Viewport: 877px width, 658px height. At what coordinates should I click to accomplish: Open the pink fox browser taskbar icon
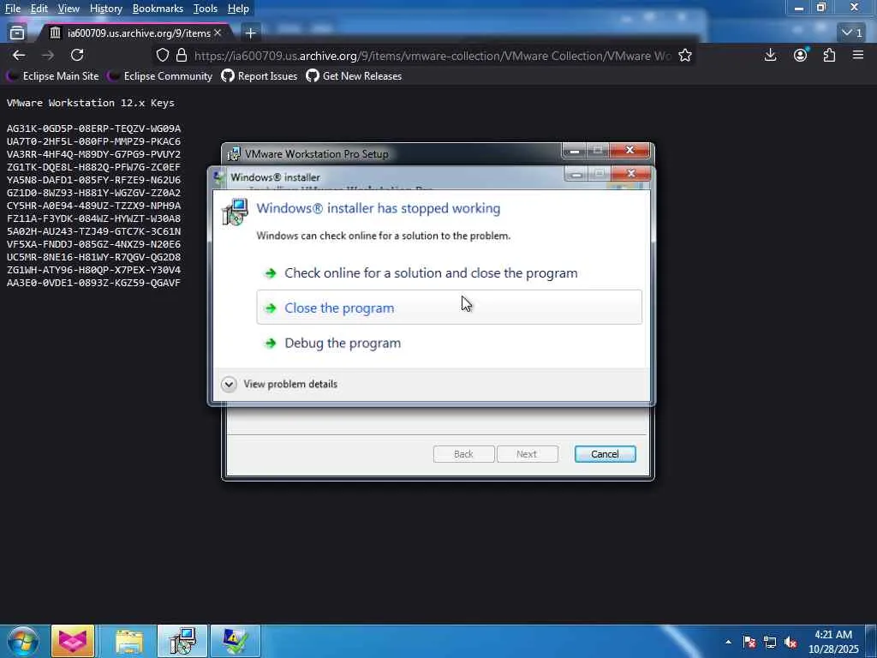click(73, 641)
